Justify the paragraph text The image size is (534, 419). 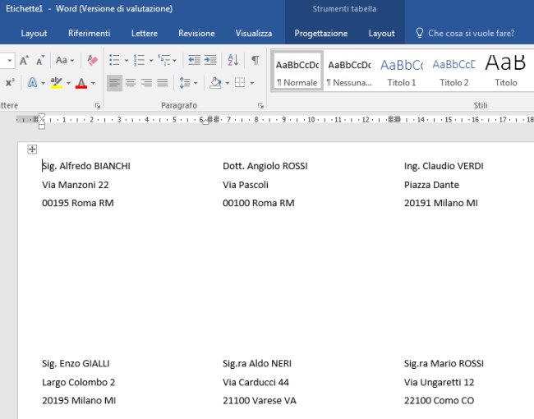pos(163,83)
